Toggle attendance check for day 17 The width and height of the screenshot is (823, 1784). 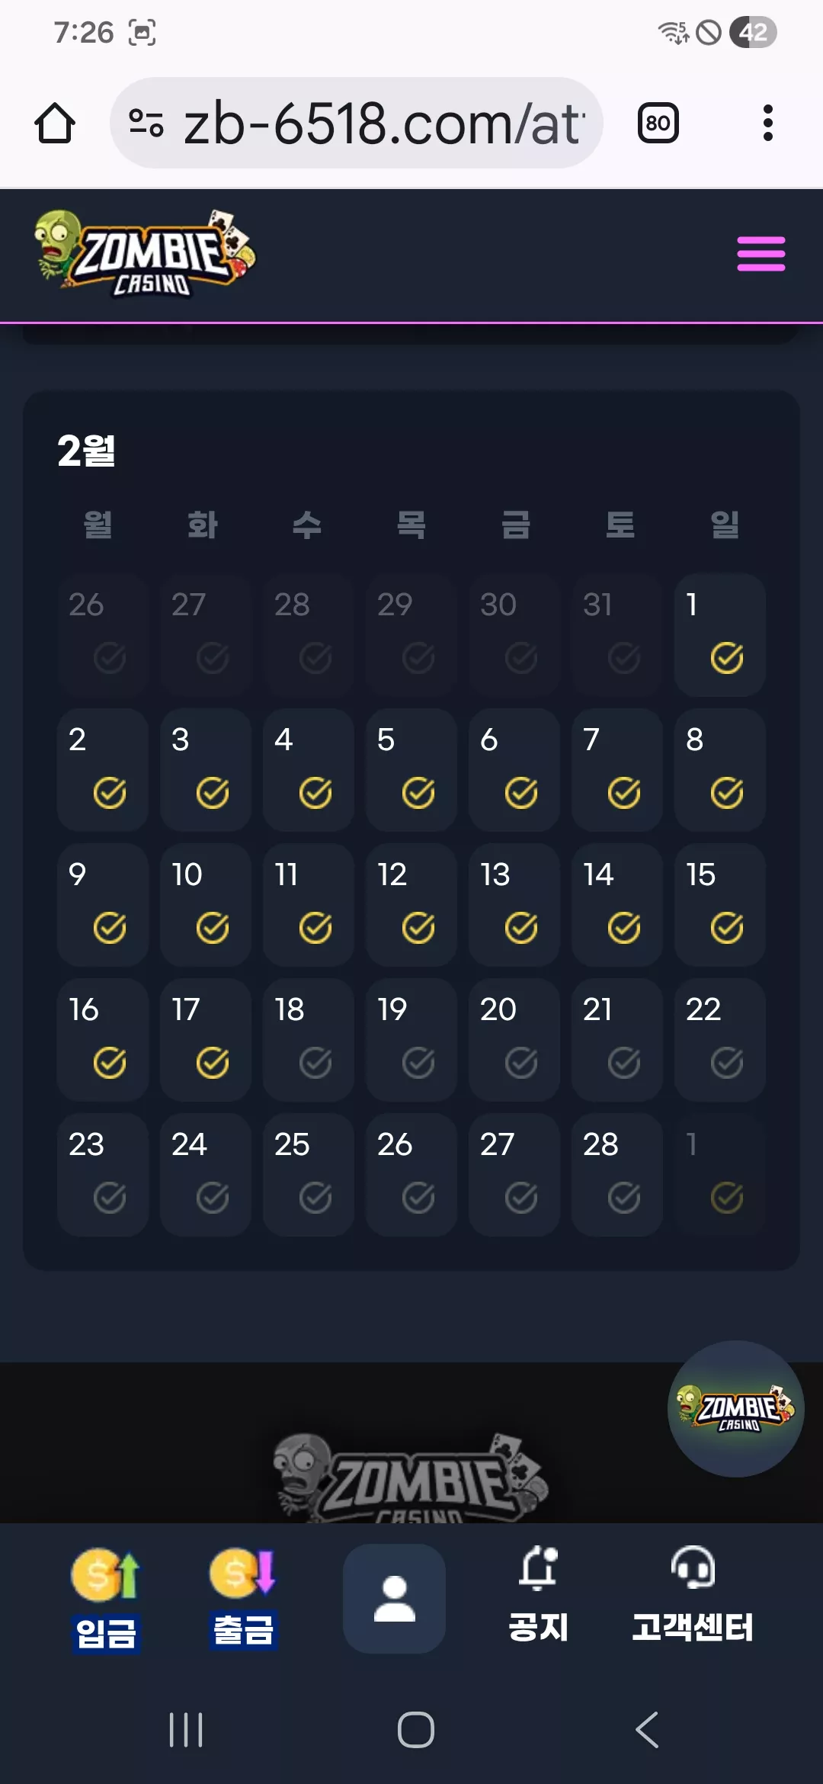[x=213, y=1063]
